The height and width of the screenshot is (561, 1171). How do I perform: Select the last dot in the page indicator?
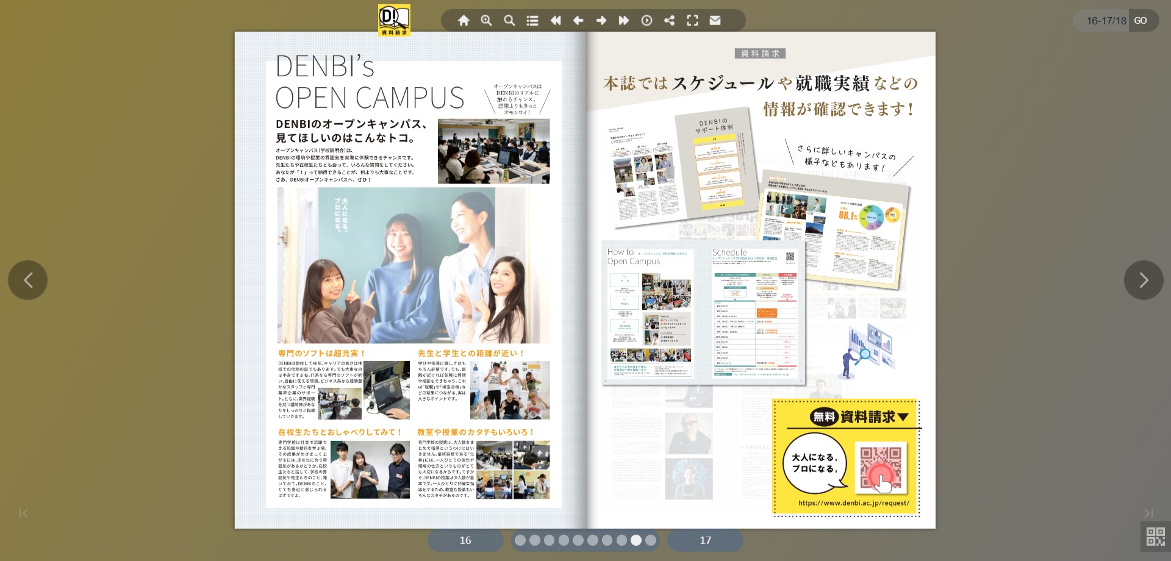[x=651, y=540]
